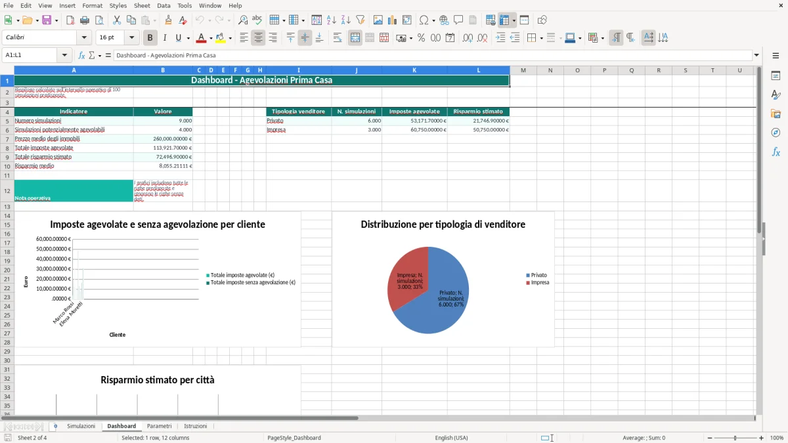Toggle Align Right
Image resolution: width=788 pixels, height=443 pixels.
(x=273, y=38)
